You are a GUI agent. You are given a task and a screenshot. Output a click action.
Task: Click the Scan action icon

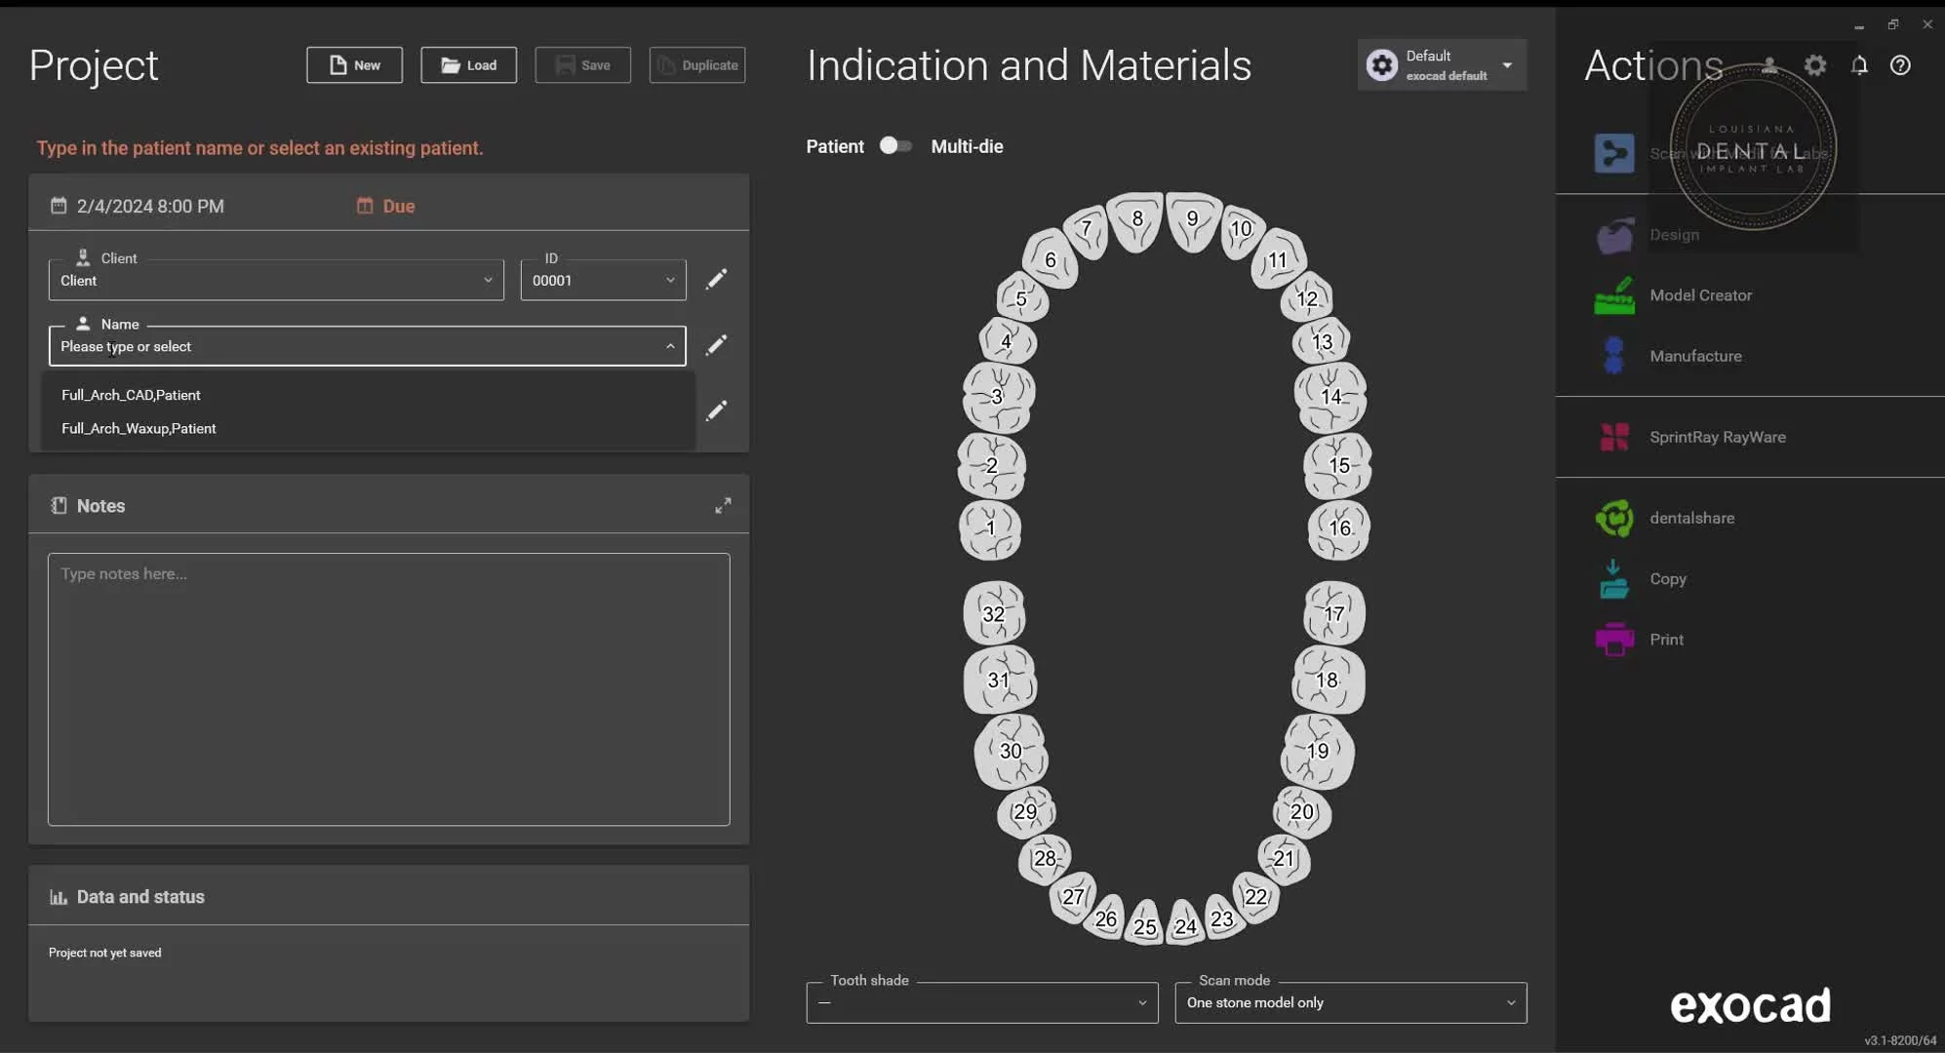(x=1614, y=153)
